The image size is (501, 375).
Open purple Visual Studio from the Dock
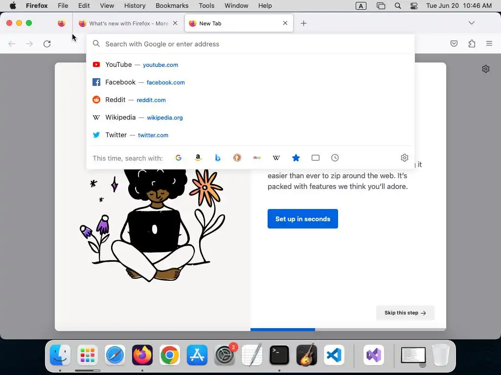[x=374, y=355]
